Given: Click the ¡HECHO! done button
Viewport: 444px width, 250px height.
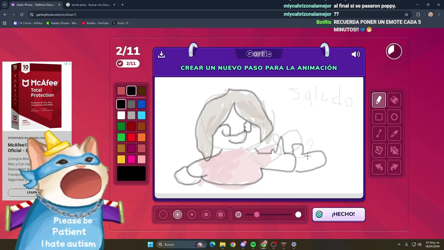Looking at the screenshot, I should click(339, 214).
